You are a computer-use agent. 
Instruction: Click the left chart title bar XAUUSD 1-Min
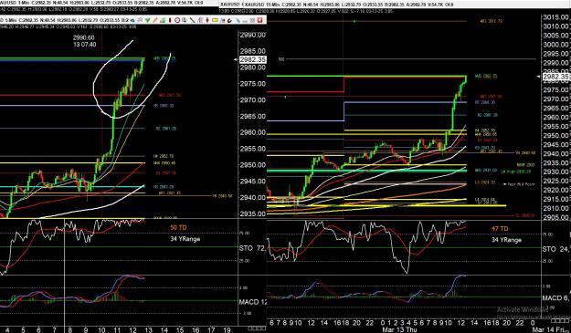point(110,4)
